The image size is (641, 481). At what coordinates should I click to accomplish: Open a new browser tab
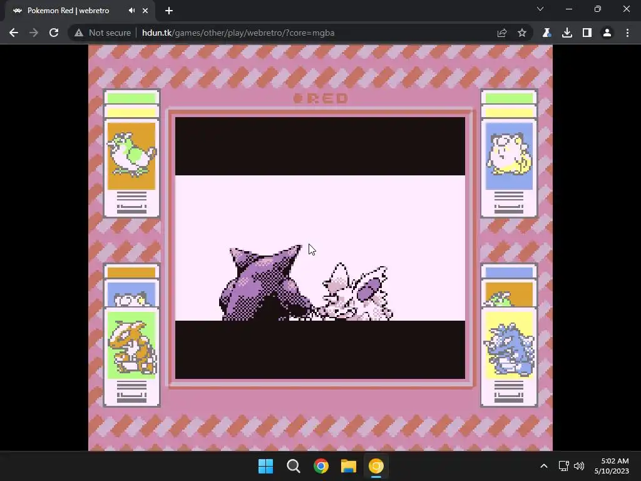pos(169,11)
